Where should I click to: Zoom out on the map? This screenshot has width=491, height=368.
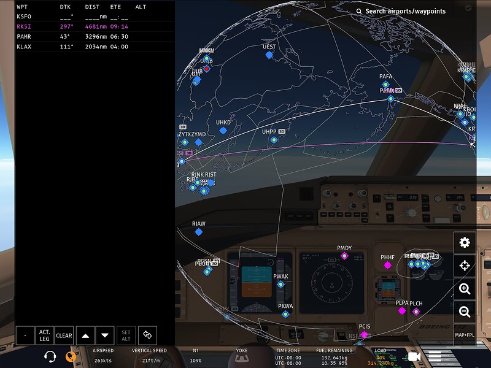[x=465, y=312]
